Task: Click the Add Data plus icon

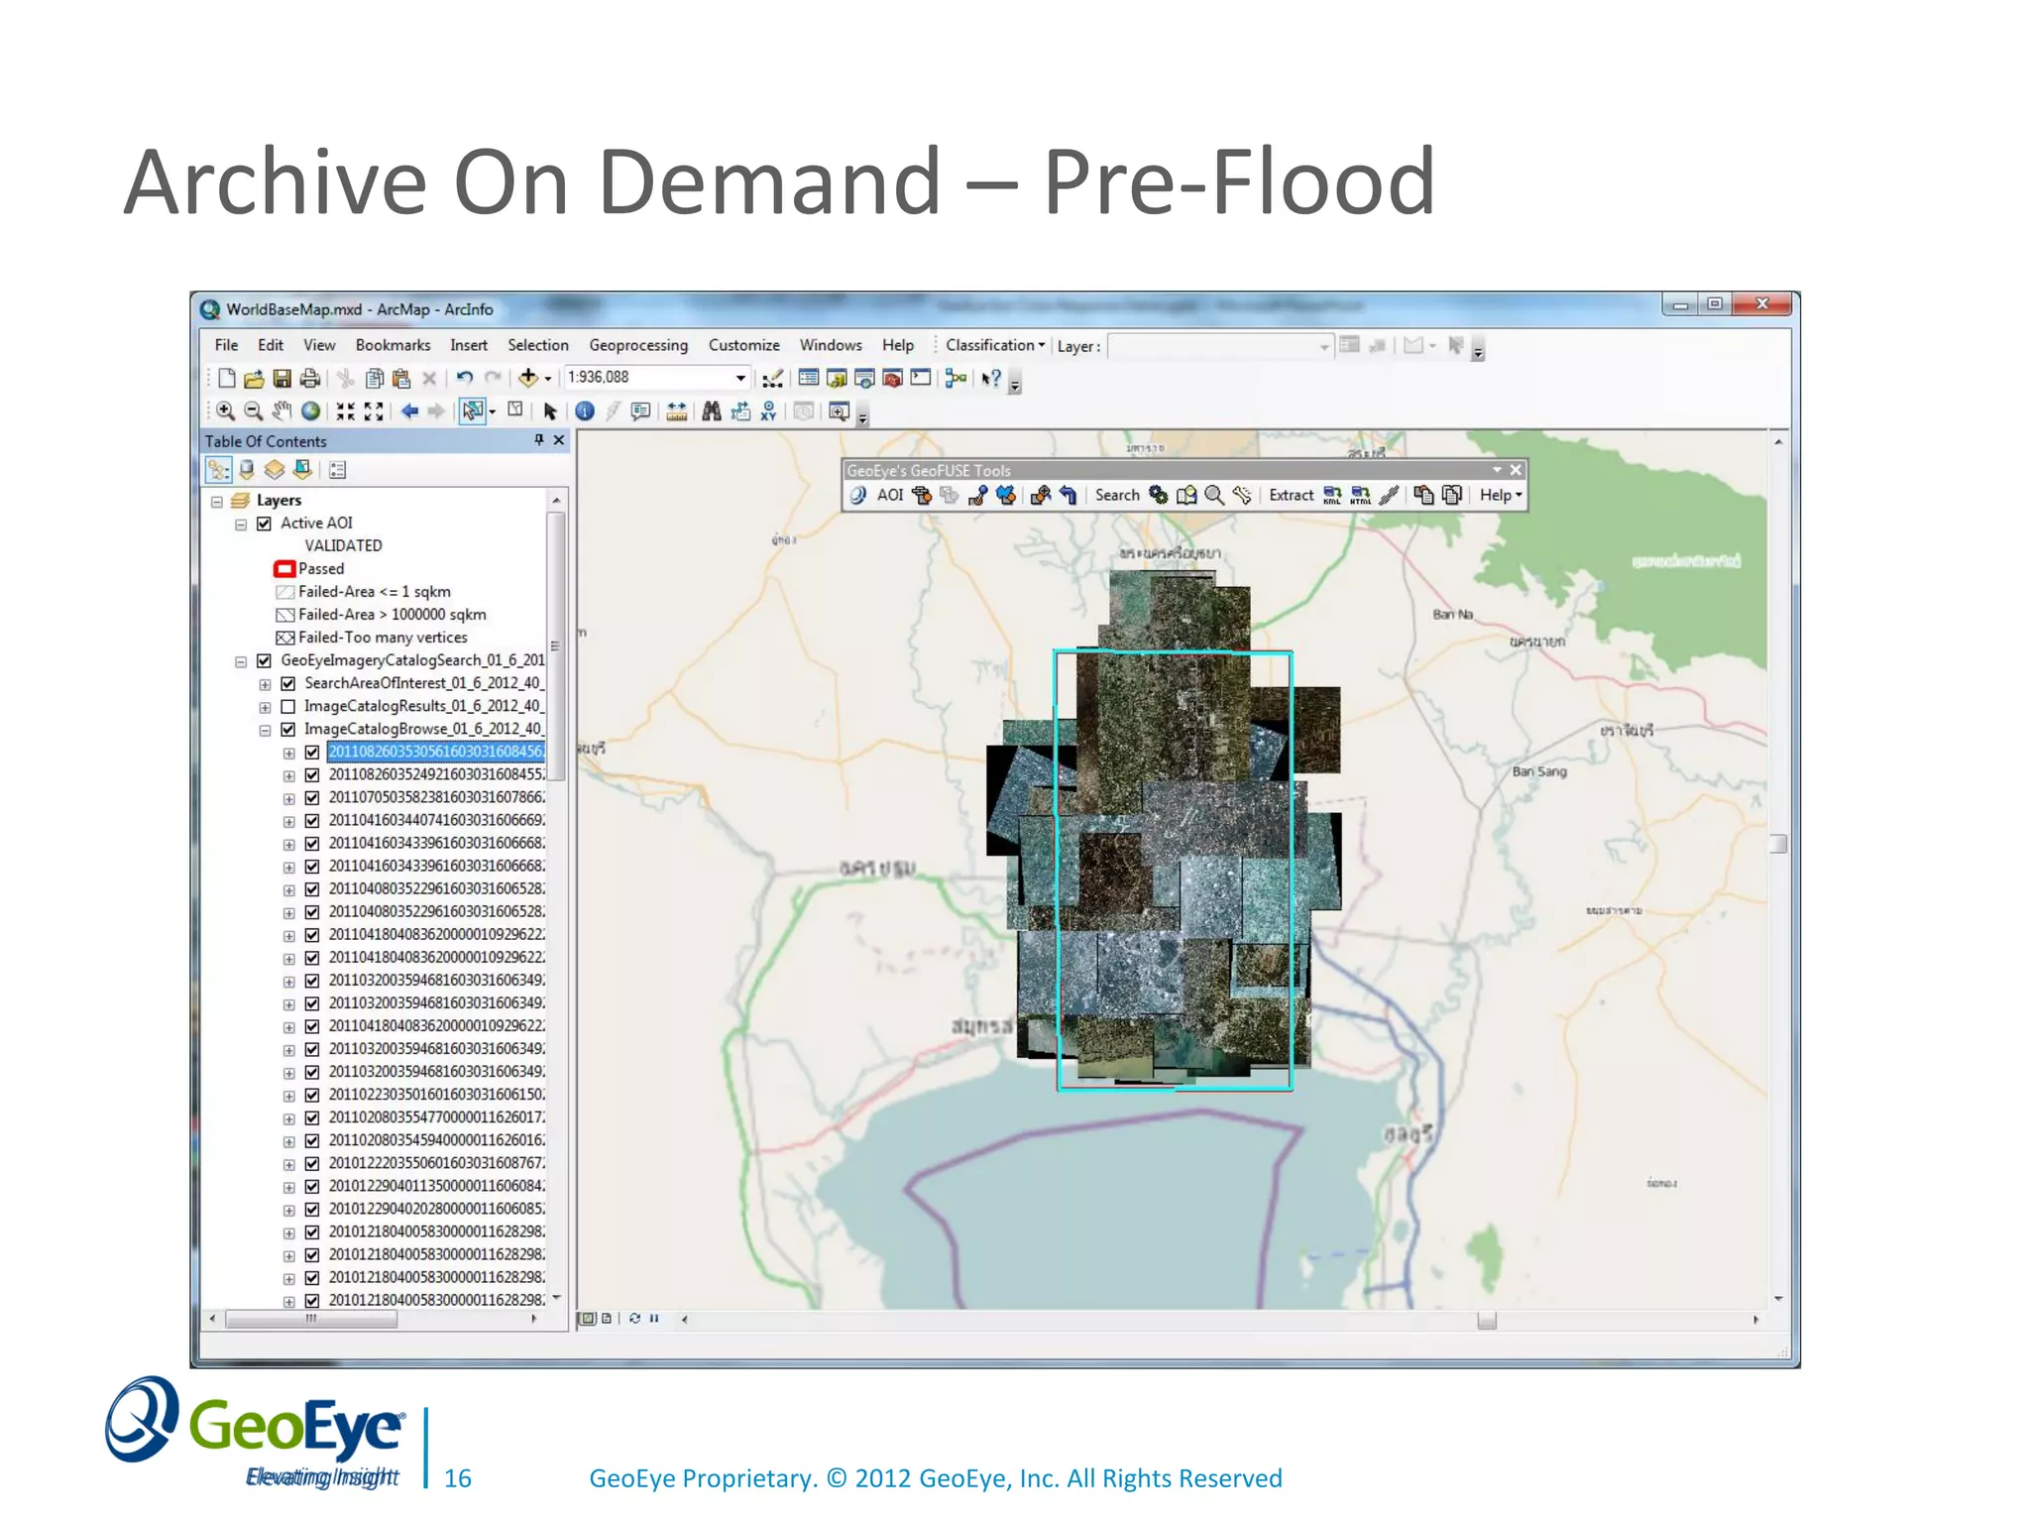Action: pos(528,378)
